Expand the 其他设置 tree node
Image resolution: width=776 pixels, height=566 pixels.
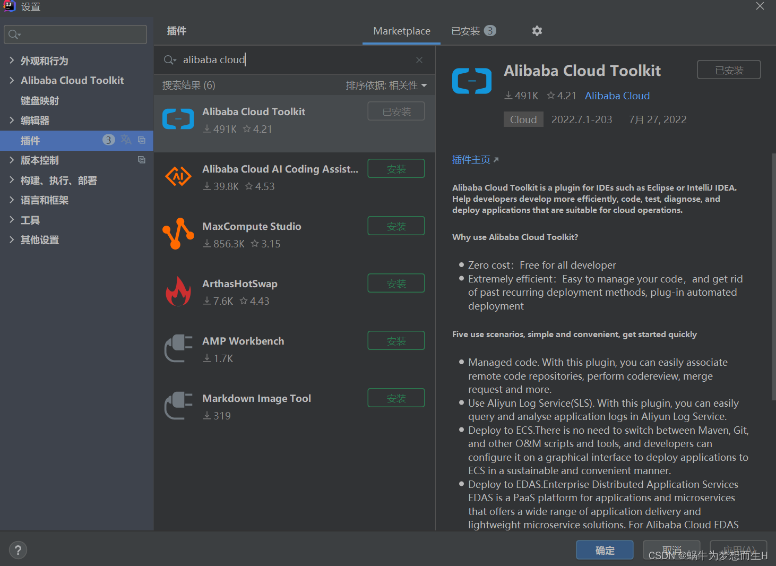(x=12, y=239)
